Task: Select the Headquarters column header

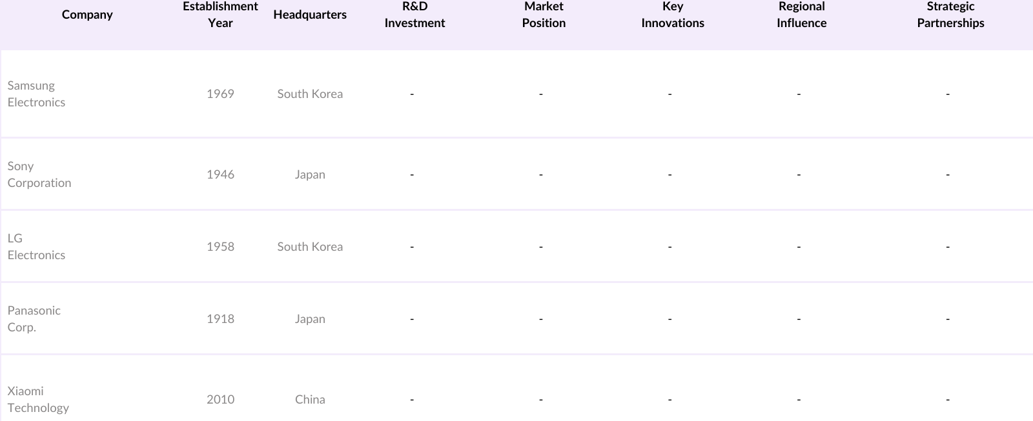Action: pos(310,15)
